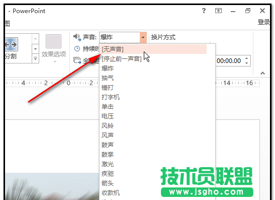
Task: Open PowerPoint Help question mark
Action: pos(204,11)
